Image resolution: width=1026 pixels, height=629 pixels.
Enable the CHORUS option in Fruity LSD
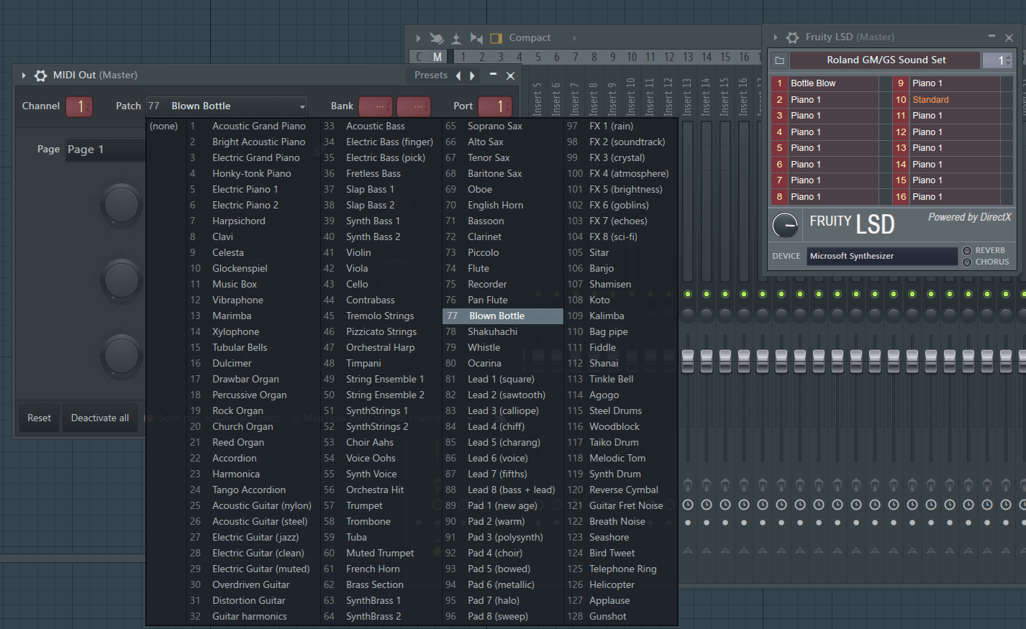coord(967,262)
